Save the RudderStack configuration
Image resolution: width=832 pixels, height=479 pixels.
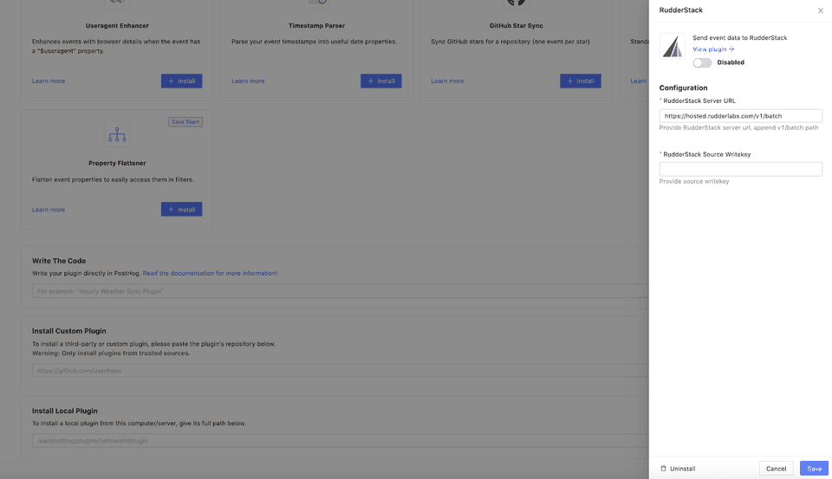click(814, 469)
